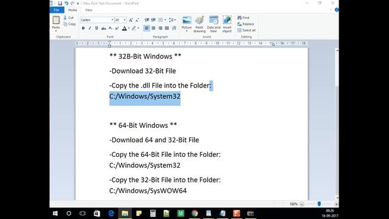The height and width of the screenshot is (219, 389).
Task: Click the zoom slider thumb
Action: (319, 204)
